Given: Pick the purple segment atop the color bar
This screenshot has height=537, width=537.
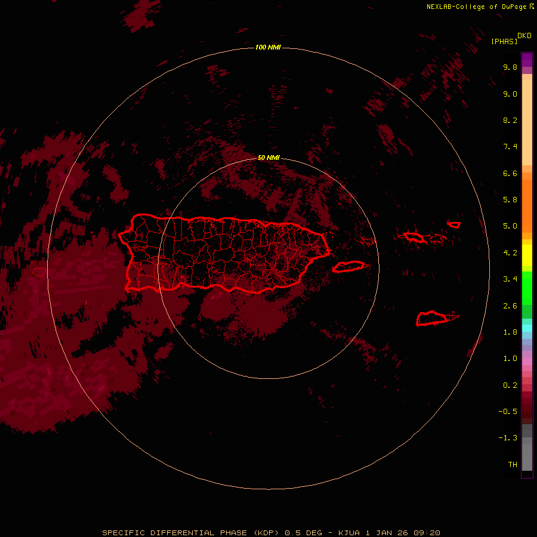Looking at the screenshot, I should coord(527,60).
